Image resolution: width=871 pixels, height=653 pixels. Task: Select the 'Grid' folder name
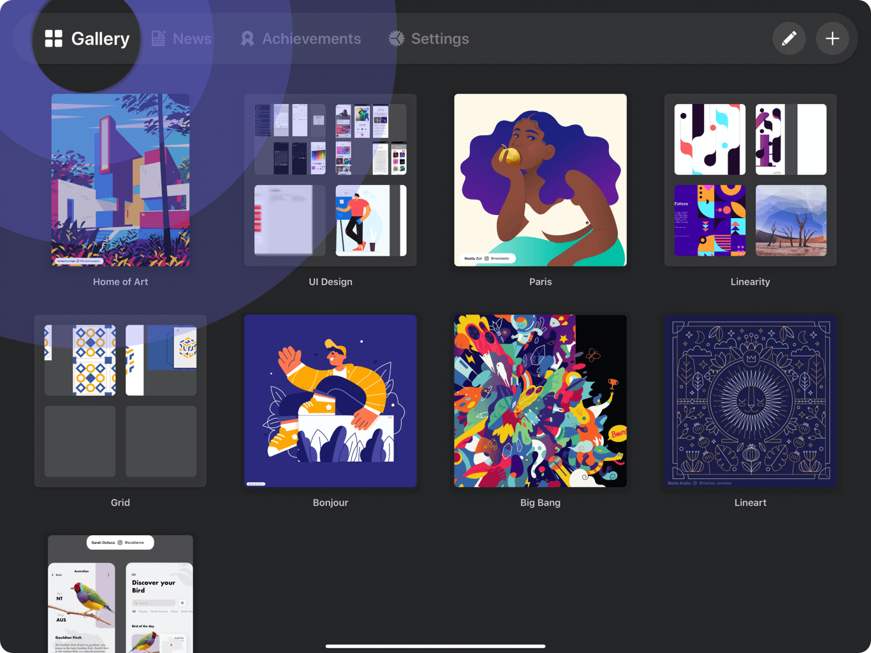point(121,503)
